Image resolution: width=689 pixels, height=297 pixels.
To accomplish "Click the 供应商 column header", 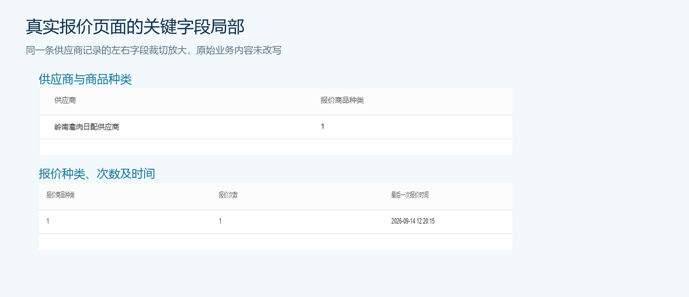I will [65, 100].
